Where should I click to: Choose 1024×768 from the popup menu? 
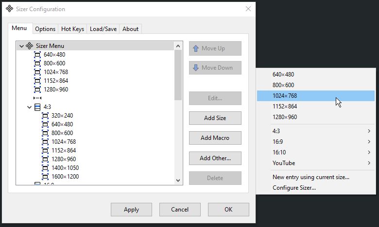click(285, 96)
